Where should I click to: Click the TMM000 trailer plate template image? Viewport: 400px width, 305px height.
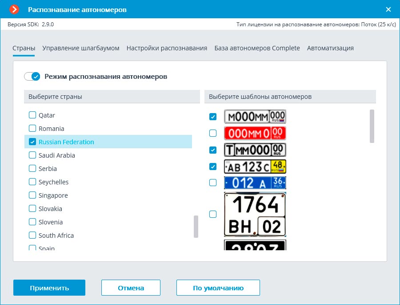tap(255, 150)
